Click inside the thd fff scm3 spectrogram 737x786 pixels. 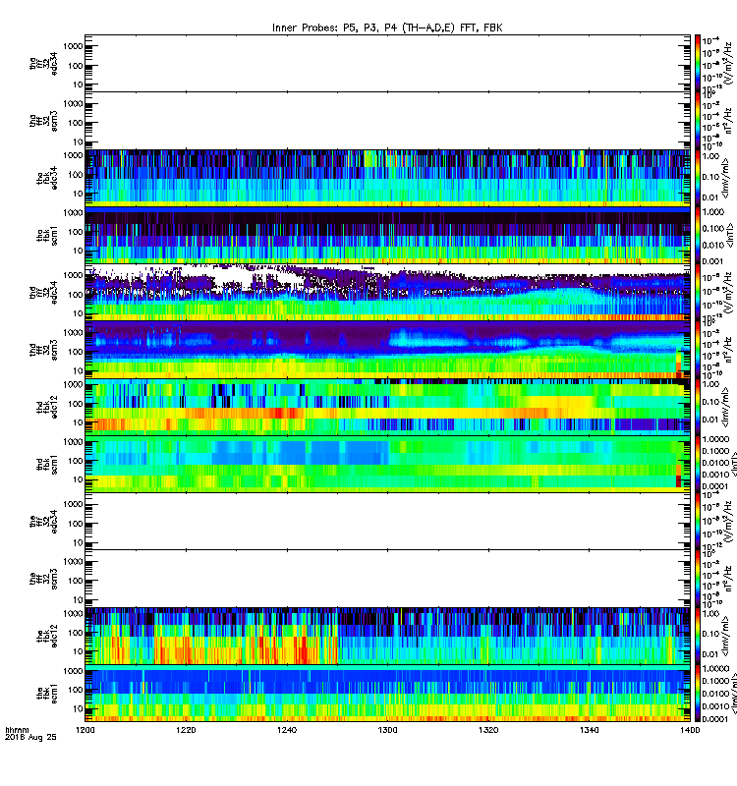pyautogui.click(x=387, y=350)
